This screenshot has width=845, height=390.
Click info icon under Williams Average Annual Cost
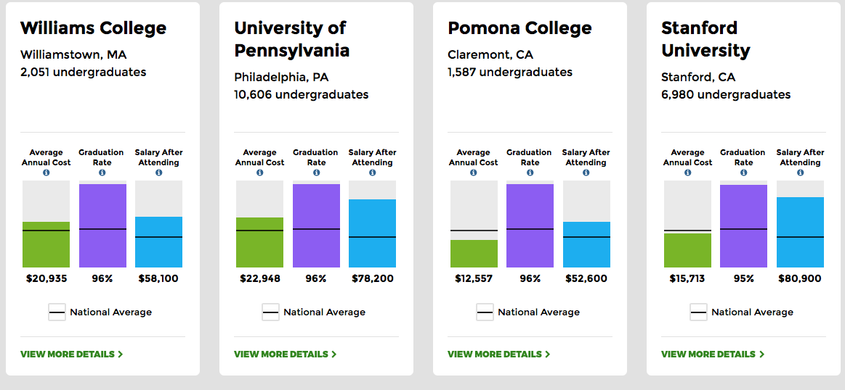click(46, 173)
